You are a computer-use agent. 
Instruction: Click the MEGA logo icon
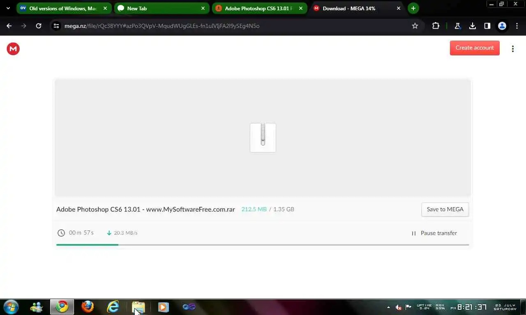point(13,49)
